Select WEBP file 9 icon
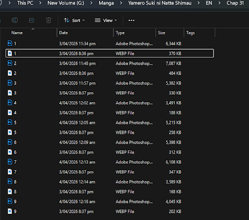Screen dimensions: 249x220 click(x=10, y=211)
